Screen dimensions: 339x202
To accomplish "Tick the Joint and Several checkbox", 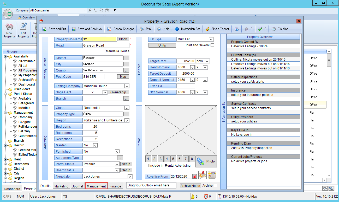I will pyautogui.click(x=212, y=45).
